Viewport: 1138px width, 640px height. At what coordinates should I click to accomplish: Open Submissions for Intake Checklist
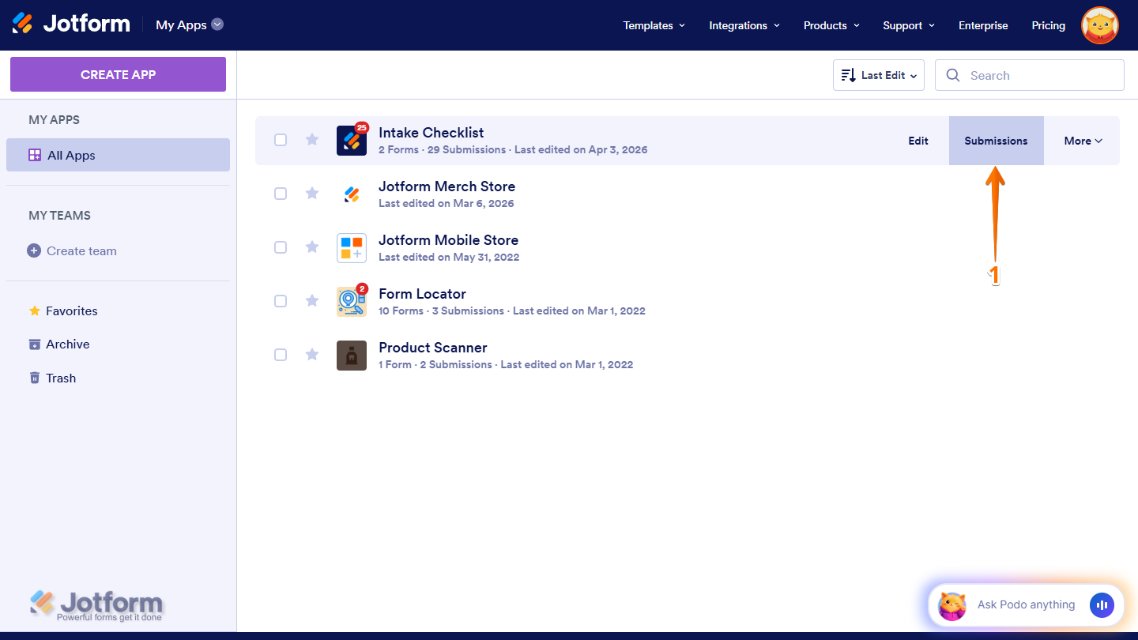point(996,140)
